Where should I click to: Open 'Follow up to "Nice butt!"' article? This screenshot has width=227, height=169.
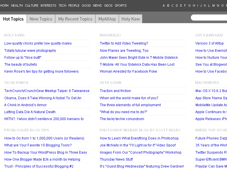23,57
